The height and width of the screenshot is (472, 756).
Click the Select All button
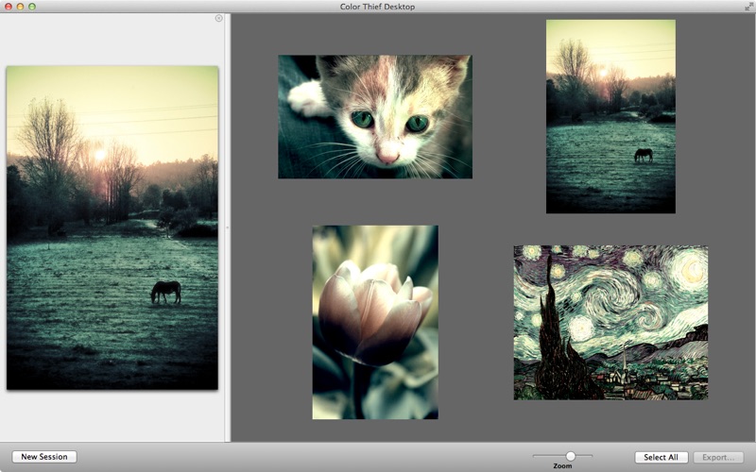pos(661,457)
